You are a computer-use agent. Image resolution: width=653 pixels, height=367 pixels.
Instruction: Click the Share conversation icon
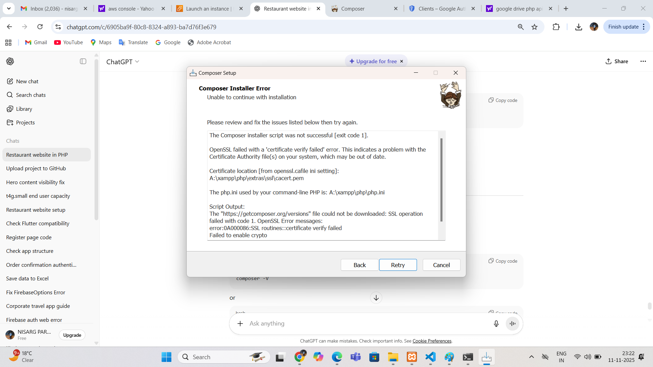coord(608,61)
